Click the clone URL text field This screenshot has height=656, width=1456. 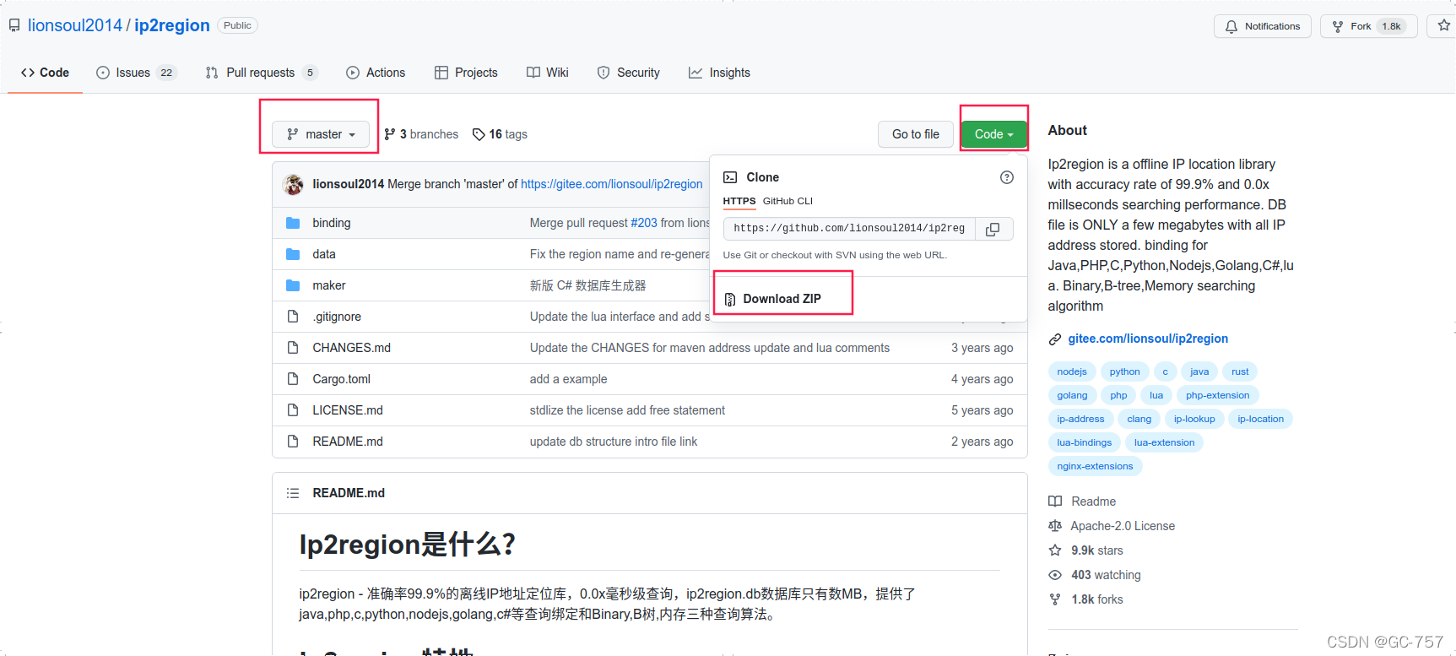pos(849,229)
